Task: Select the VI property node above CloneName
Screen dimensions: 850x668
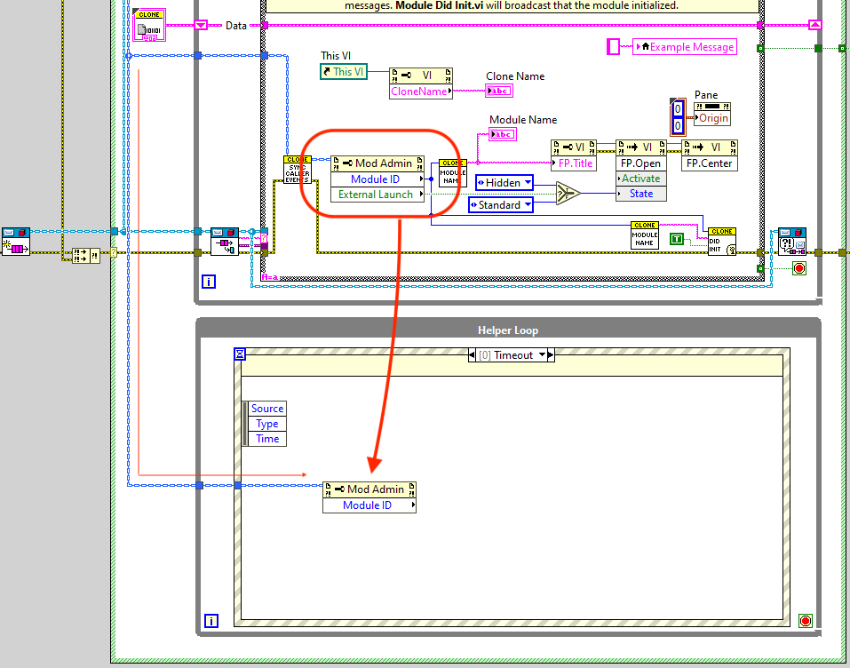Action: (421, 76)
